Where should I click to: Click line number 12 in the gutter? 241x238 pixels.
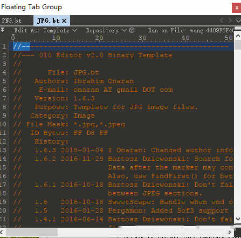[x=3, y=141]
